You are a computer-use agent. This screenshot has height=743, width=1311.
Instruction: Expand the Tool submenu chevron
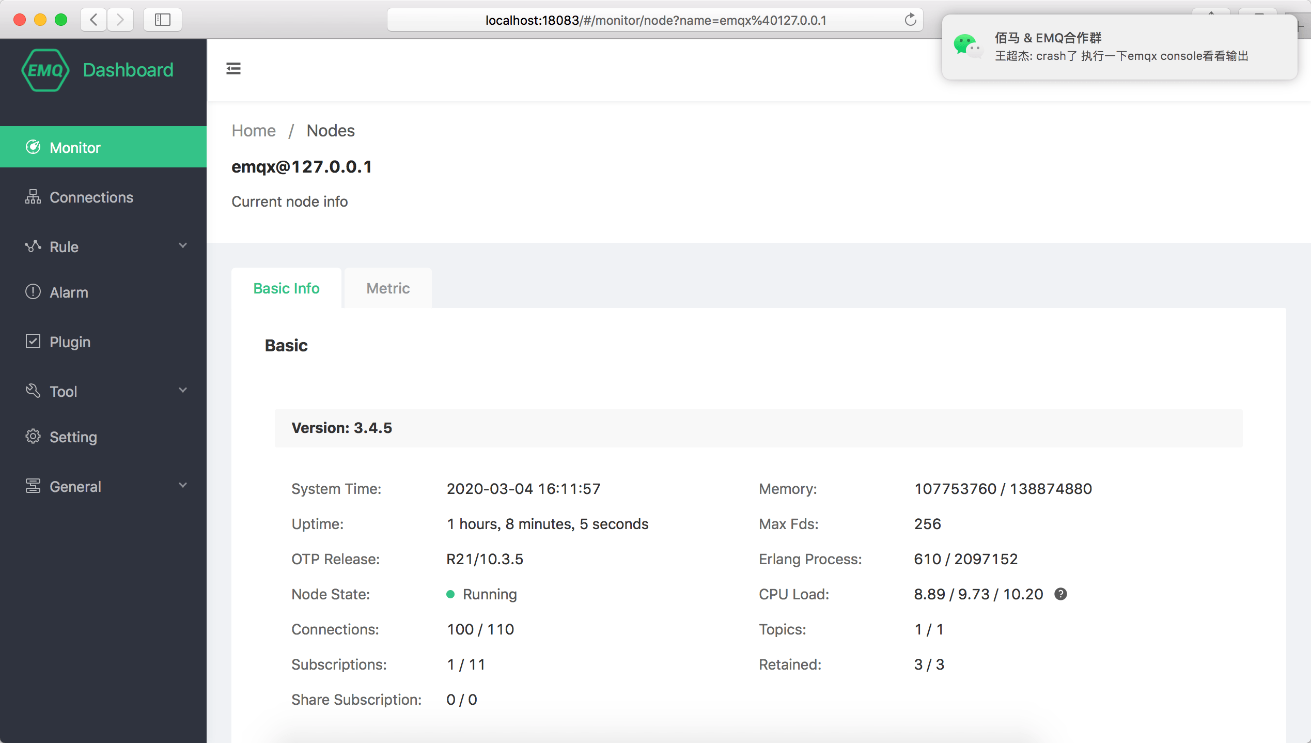(183, 390)
